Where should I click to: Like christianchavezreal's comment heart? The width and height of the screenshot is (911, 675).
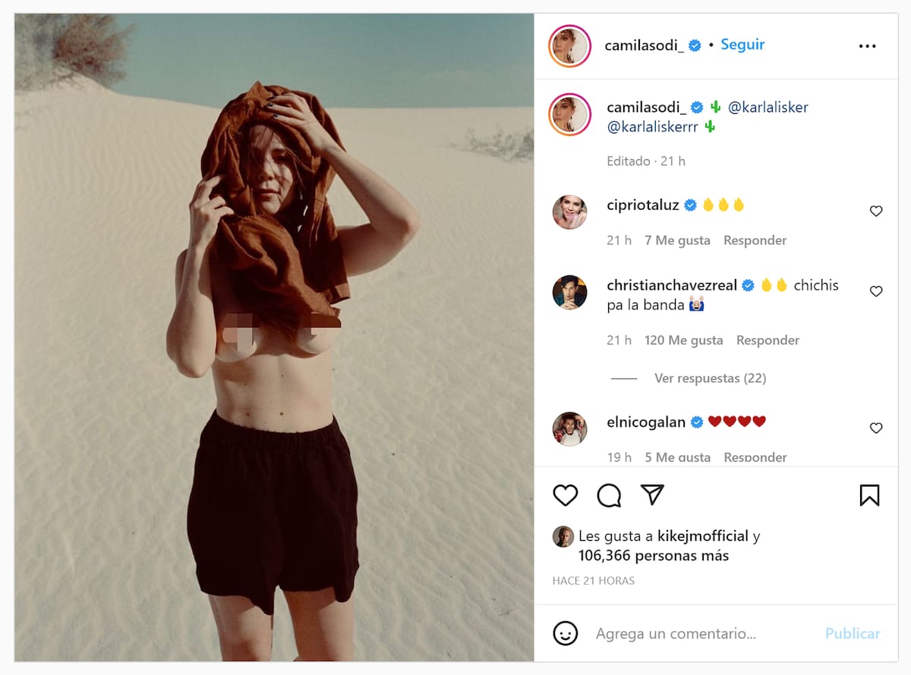[876, 291]
